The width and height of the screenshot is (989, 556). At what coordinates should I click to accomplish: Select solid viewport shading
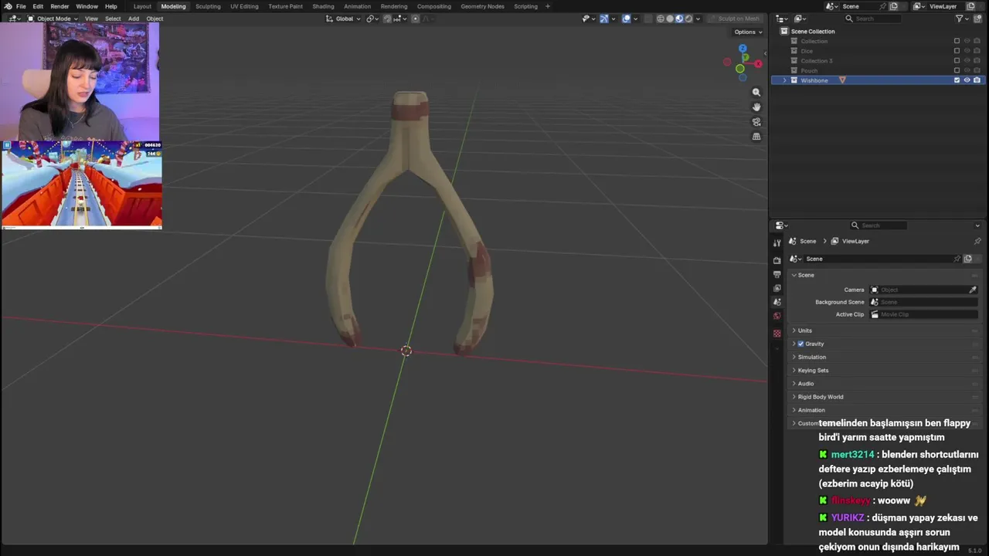click(x=670, y=19)
